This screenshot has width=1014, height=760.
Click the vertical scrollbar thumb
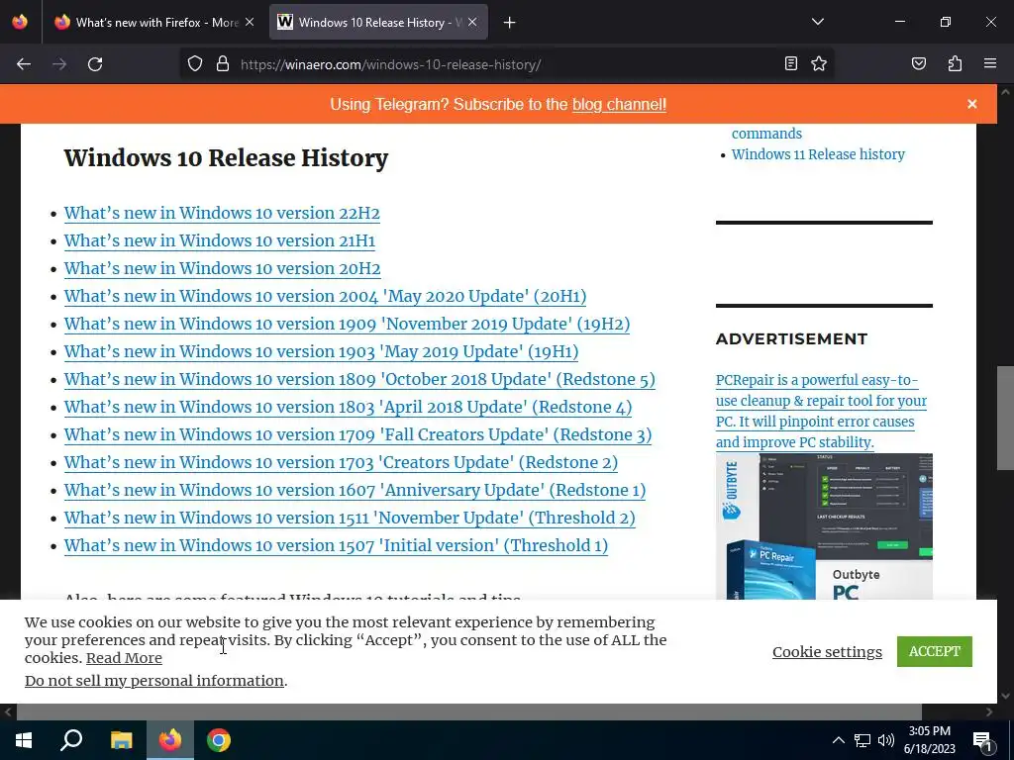tap(1005, 419)
